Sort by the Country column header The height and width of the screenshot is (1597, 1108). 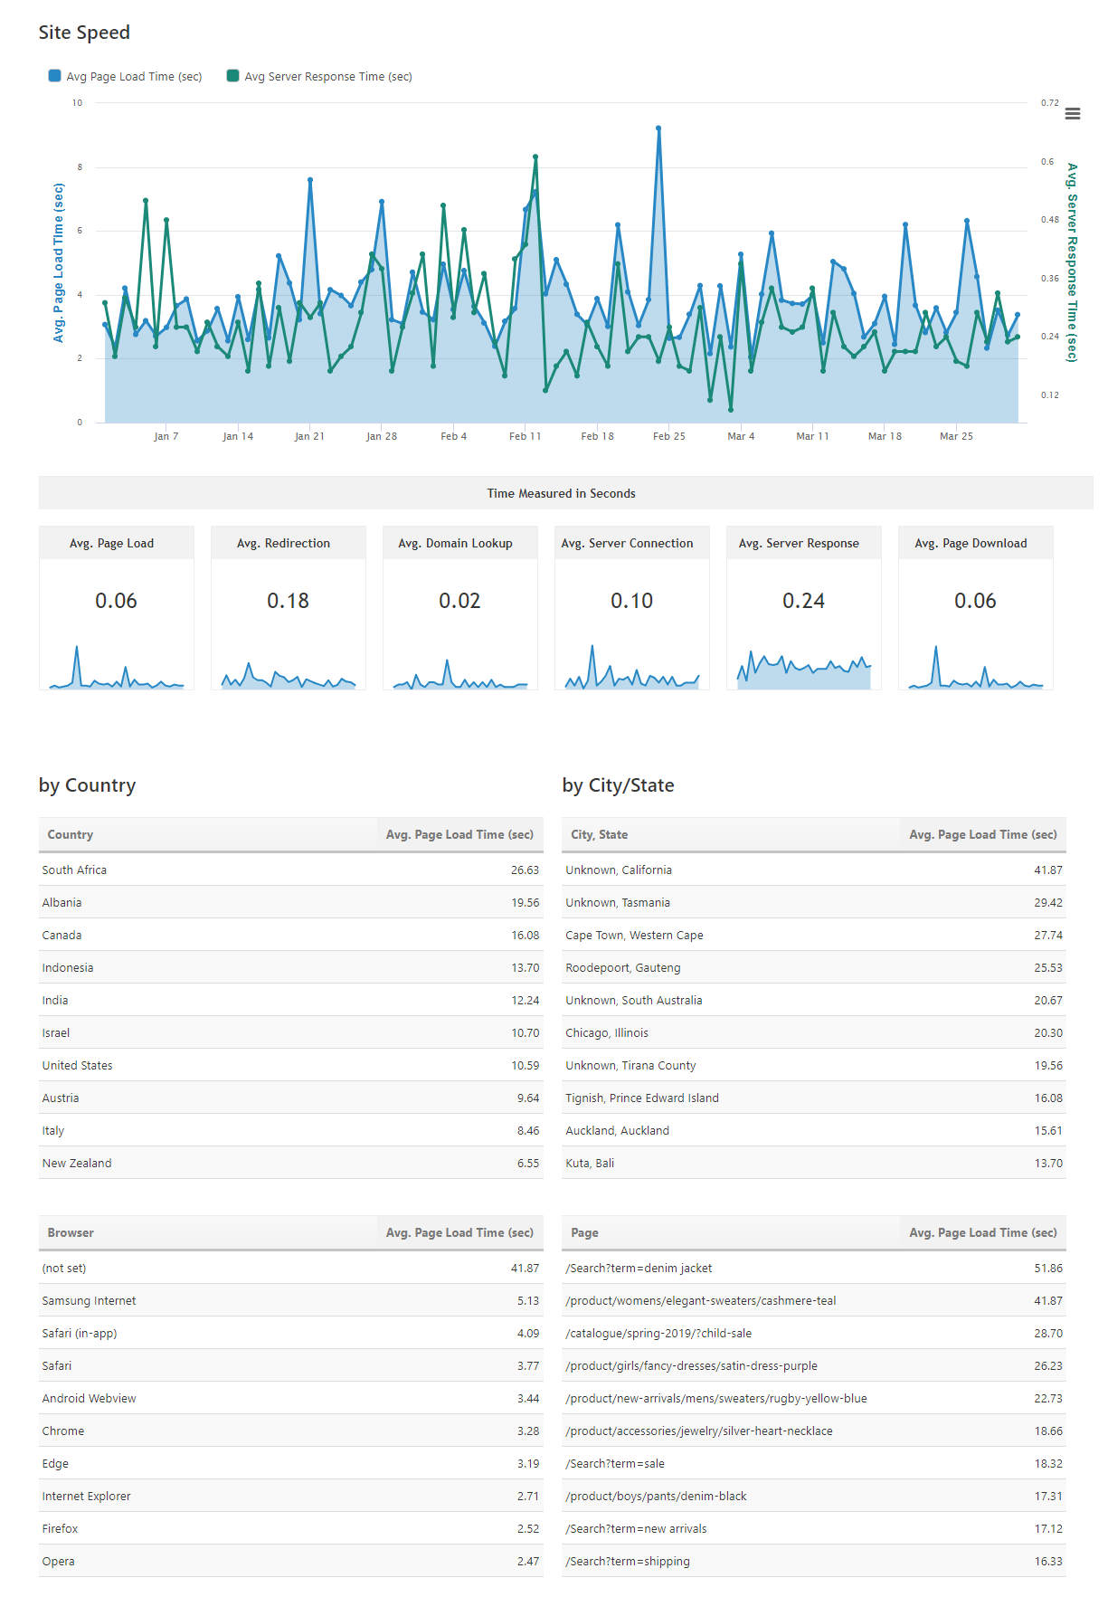pos(71,834)
